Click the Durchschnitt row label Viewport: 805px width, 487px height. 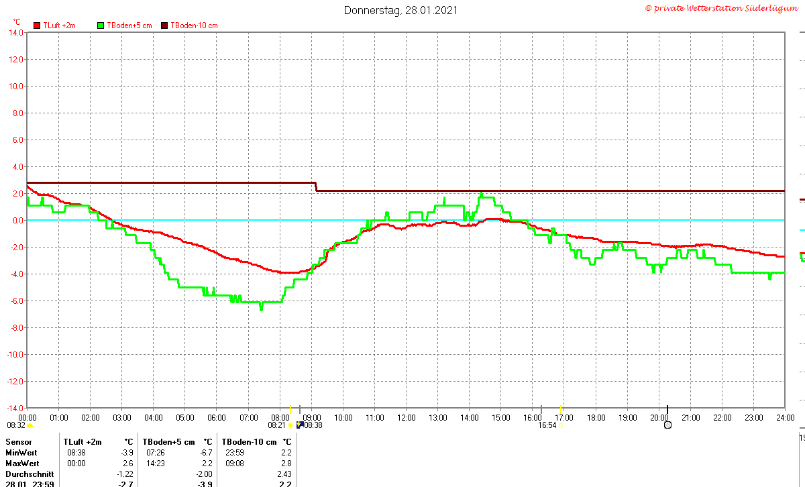[30, 474]
